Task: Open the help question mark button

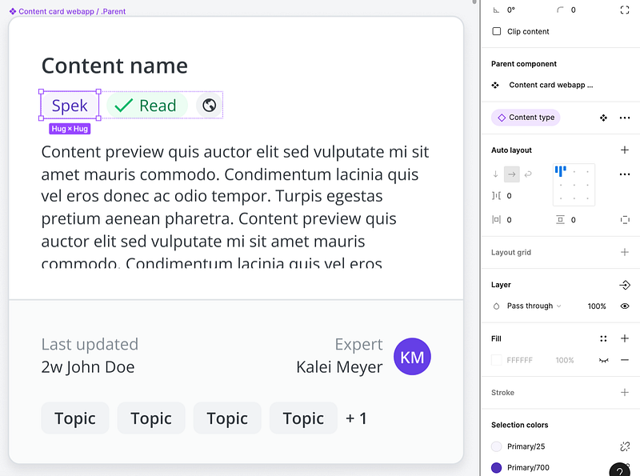Action: [x=619, y=470]
